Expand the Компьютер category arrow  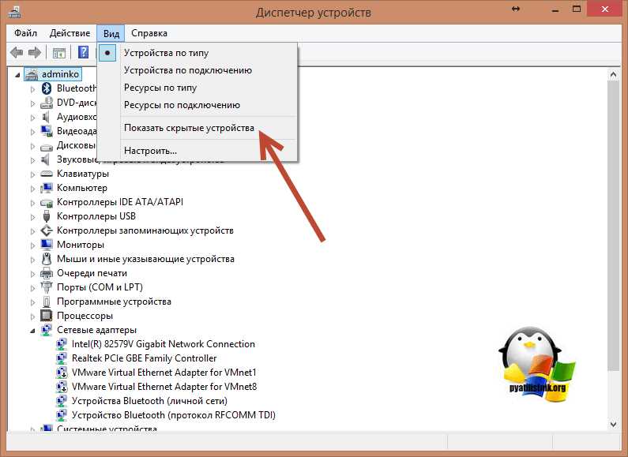click(32, 188)
